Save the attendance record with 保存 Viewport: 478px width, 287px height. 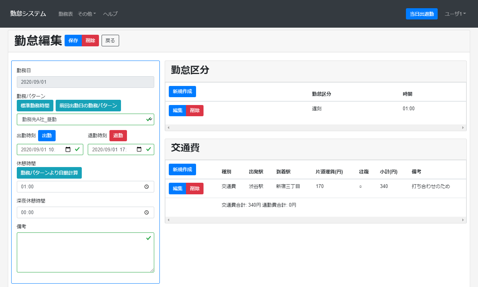pyautogui.click(x=73, y=40)
